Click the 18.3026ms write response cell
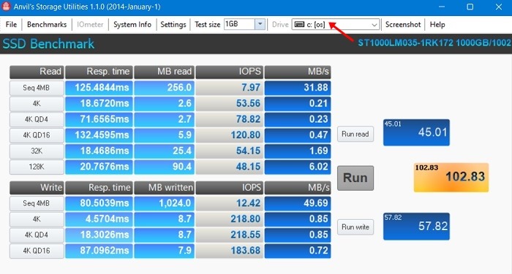512x274 pixels. click(x=99, y=235)
